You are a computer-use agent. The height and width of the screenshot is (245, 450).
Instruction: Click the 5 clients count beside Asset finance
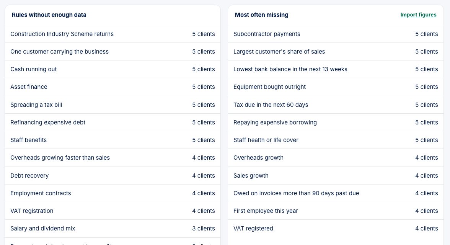(204, 87)
